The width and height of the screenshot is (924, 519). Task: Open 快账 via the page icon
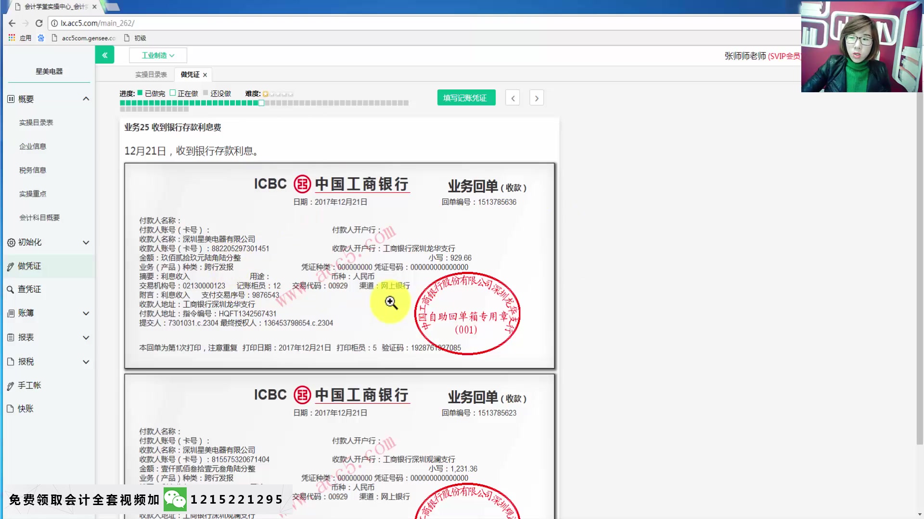(x=11, y=408)
